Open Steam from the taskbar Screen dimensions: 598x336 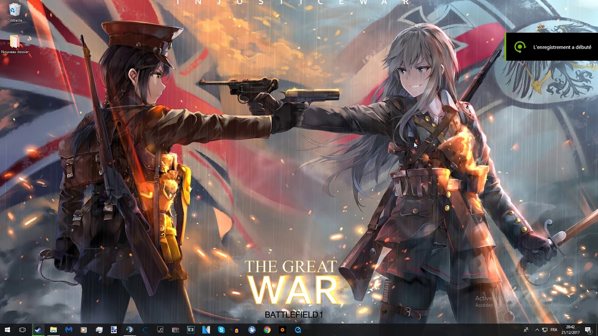point(38,329)
